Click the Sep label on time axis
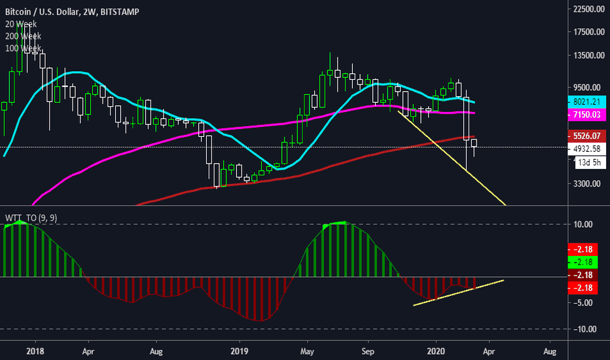Screen dimensions: 610x360 368,351
